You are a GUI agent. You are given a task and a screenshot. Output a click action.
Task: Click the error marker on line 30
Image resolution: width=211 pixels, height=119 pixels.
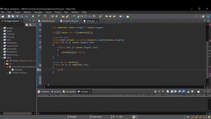tap(38, 70)
